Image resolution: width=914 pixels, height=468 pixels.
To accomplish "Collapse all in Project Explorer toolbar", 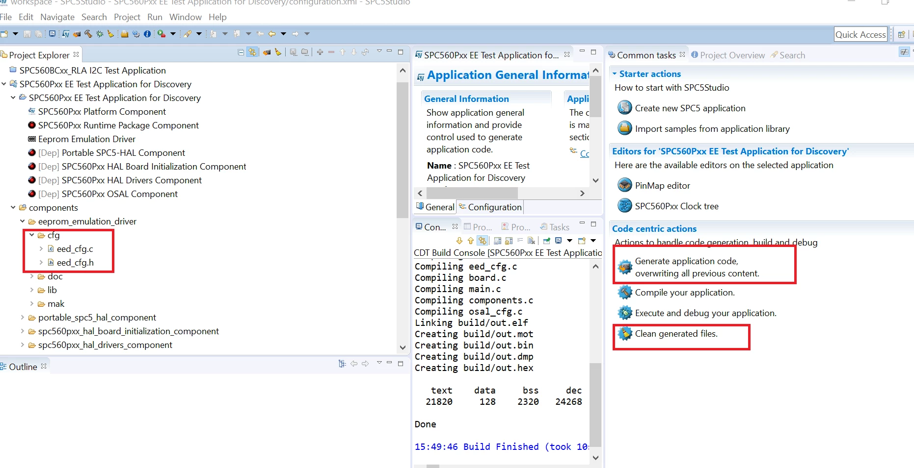I will click(x=241, y=52).
